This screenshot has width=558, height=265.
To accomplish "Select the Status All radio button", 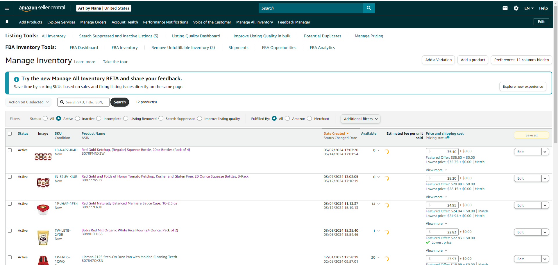I will [x=45, y=118].
